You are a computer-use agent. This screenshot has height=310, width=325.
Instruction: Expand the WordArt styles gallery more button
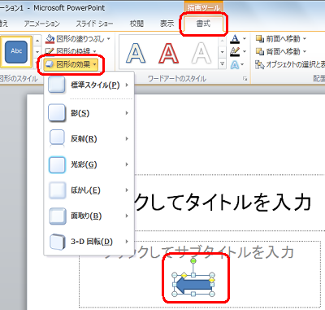tap(222, 64)
